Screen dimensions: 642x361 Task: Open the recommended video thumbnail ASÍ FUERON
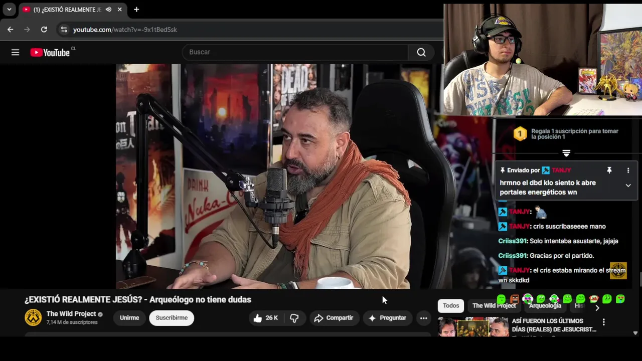[x=473, y=327]
